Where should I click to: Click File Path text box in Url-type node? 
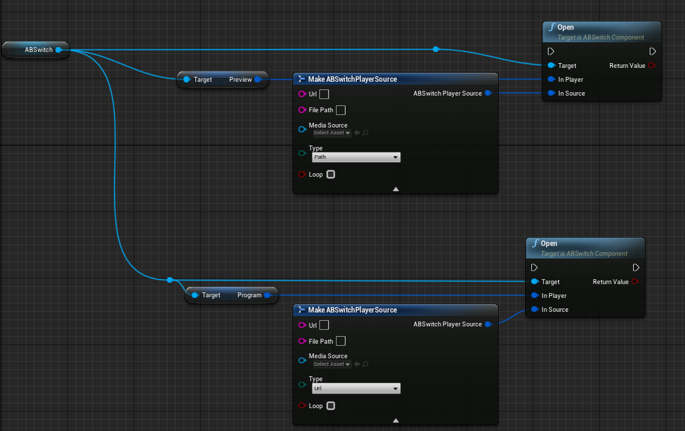point(340,341)
